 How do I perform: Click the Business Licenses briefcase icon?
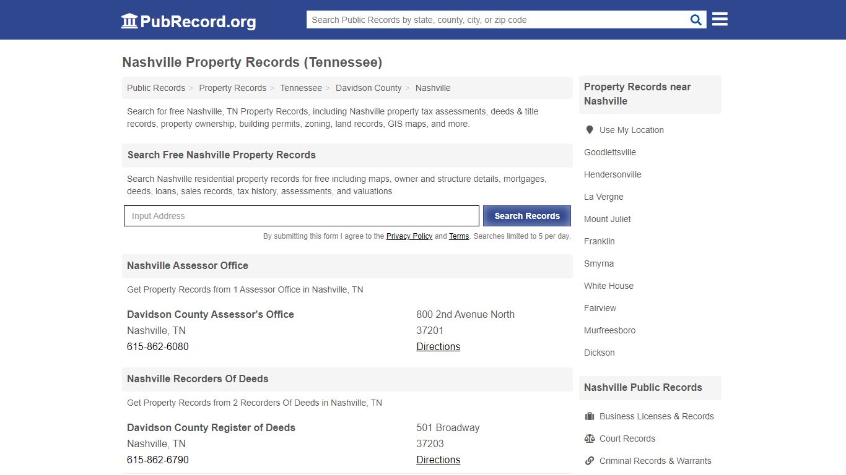(x=590, y=416)
